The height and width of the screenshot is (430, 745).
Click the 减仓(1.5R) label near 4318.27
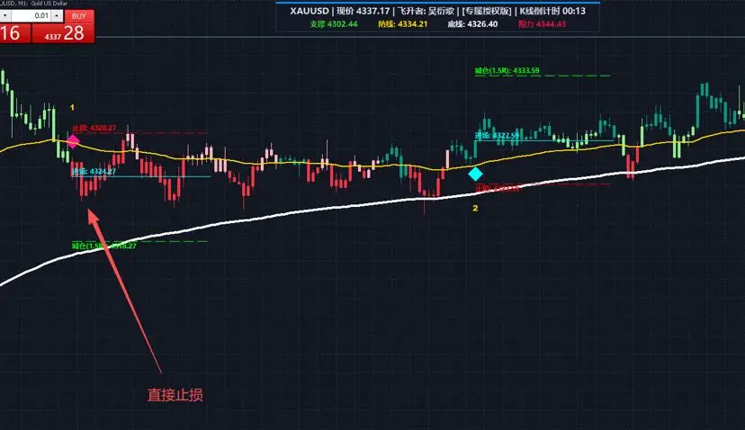pos(104,246)
